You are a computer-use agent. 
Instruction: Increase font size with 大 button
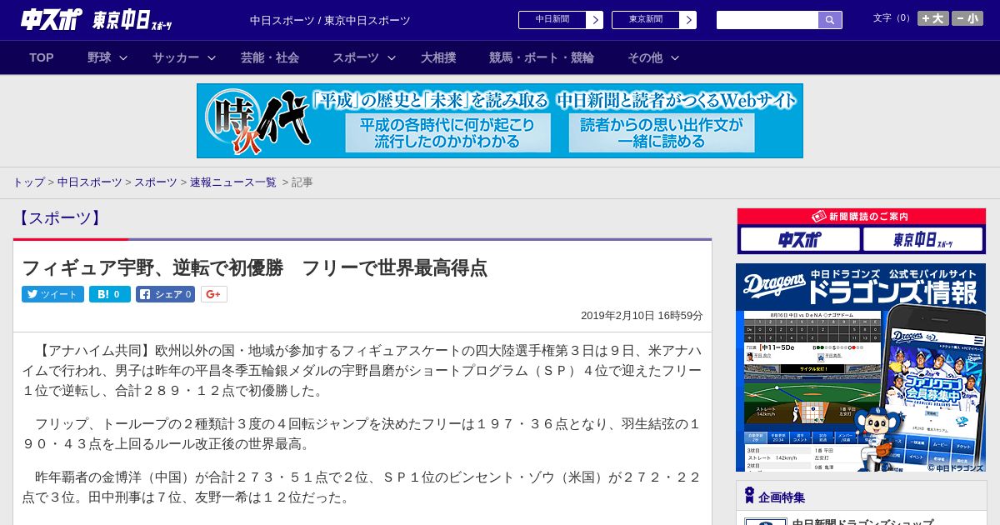(x=933, y=18)
